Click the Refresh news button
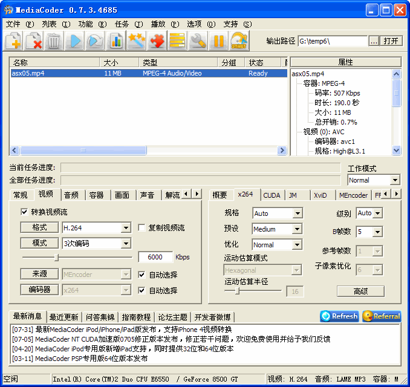 [x=339, y=316]
